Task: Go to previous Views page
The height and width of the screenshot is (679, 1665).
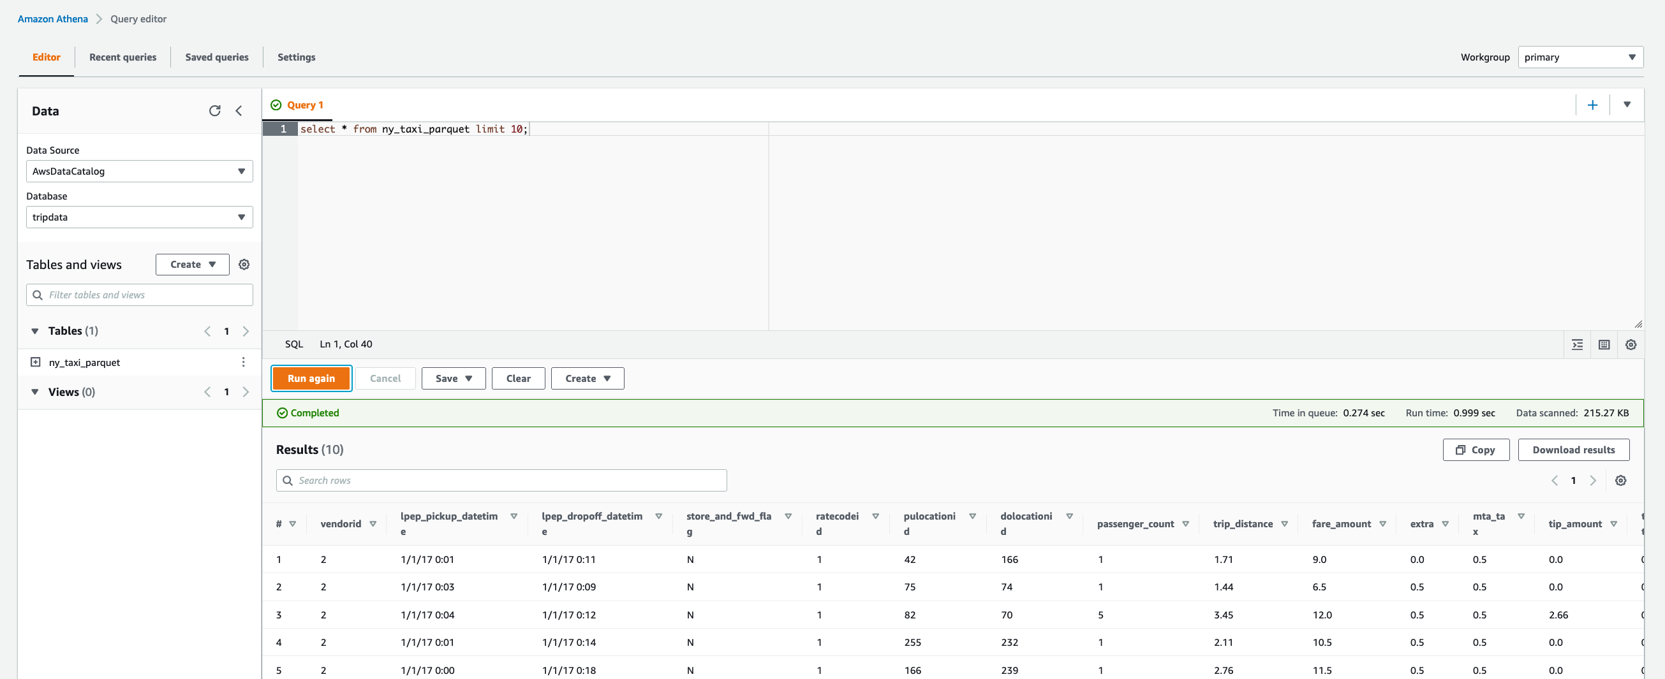Action: pyautogui.click(x=207, y=391)
